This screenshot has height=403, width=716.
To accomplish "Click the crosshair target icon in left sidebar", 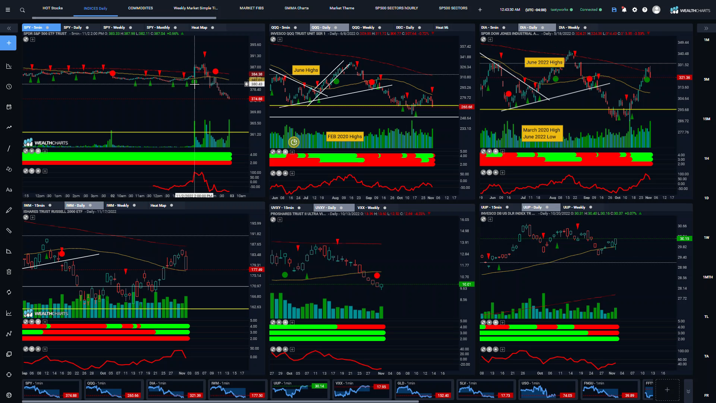I will (x=9, y=375).
